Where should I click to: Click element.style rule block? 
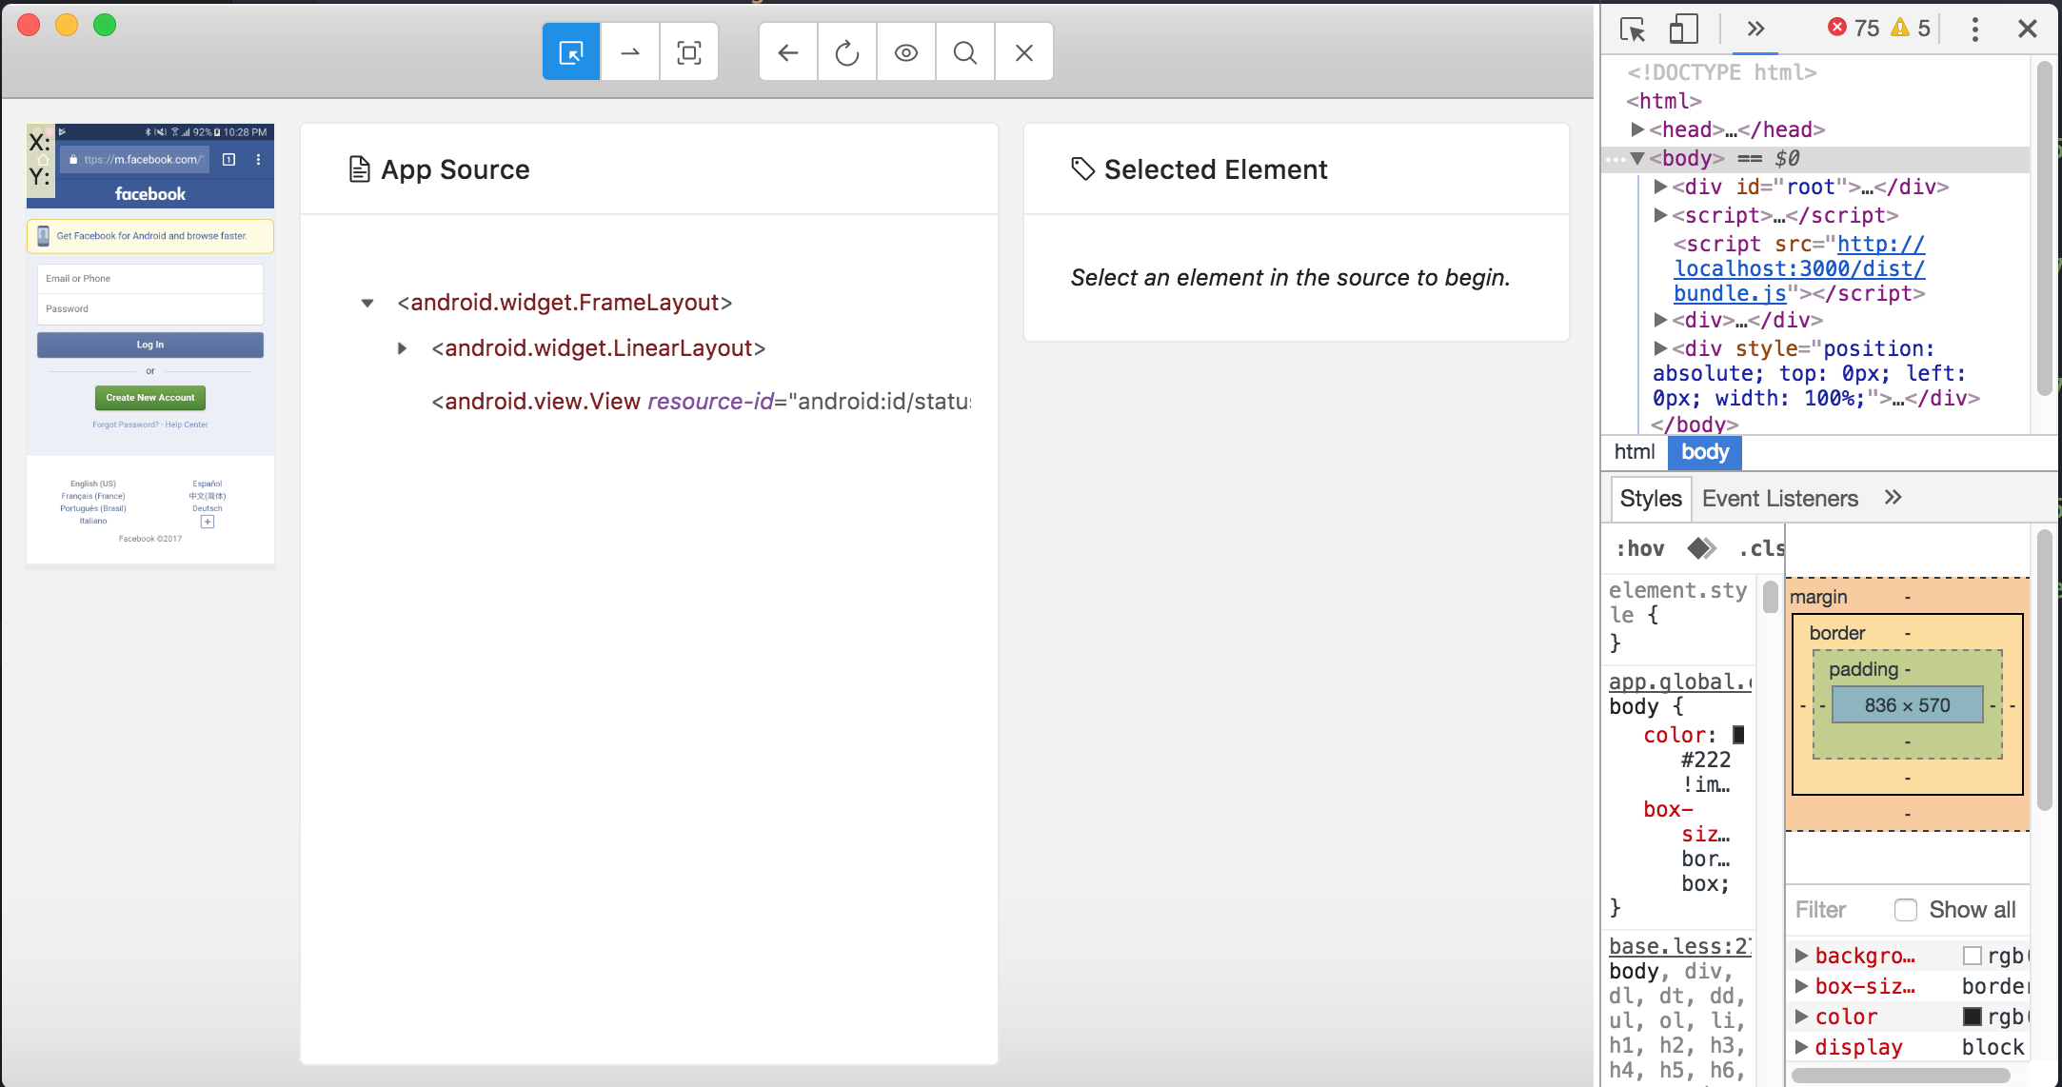click(x=1678, y=616)
